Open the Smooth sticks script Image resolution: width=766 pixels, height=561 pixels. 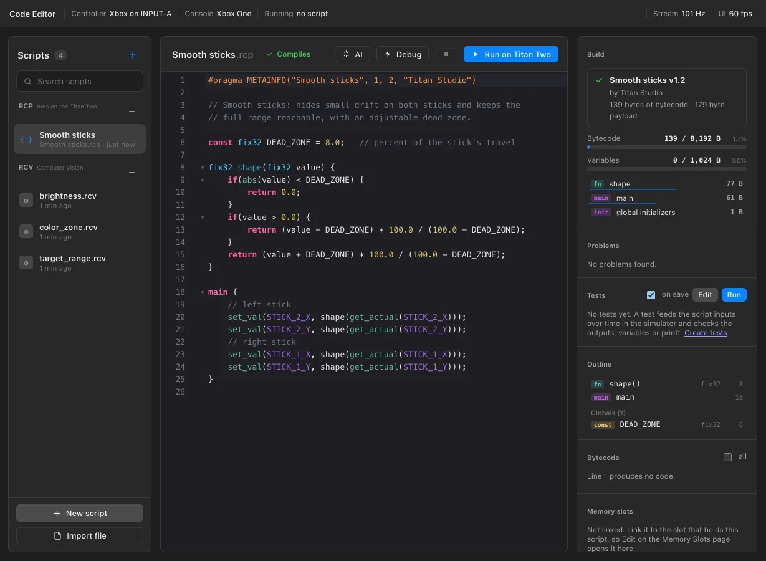80,139
